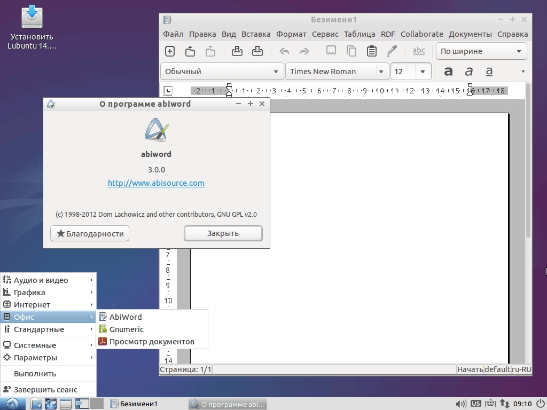Open the Таблица menu
This screenshot has height=410, width=547.
click(x=360, y=34)
